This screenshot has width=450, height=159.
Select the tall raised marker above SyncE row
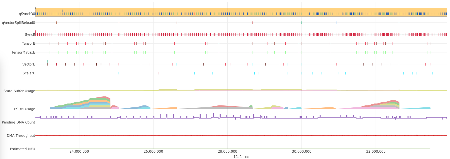tap(54, 32)
